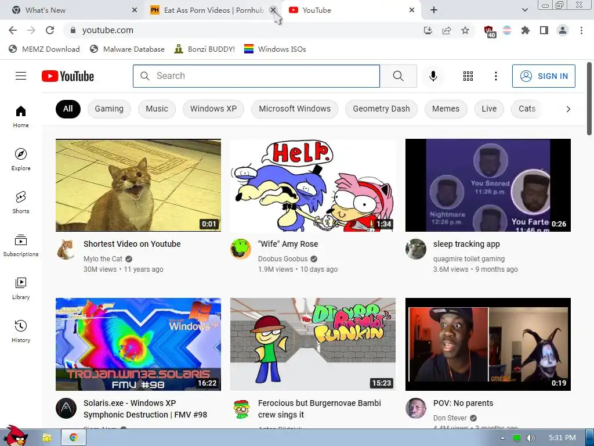
Task: Close the YouTube tab
Action: pyautogui.click(x=412, y=10)
